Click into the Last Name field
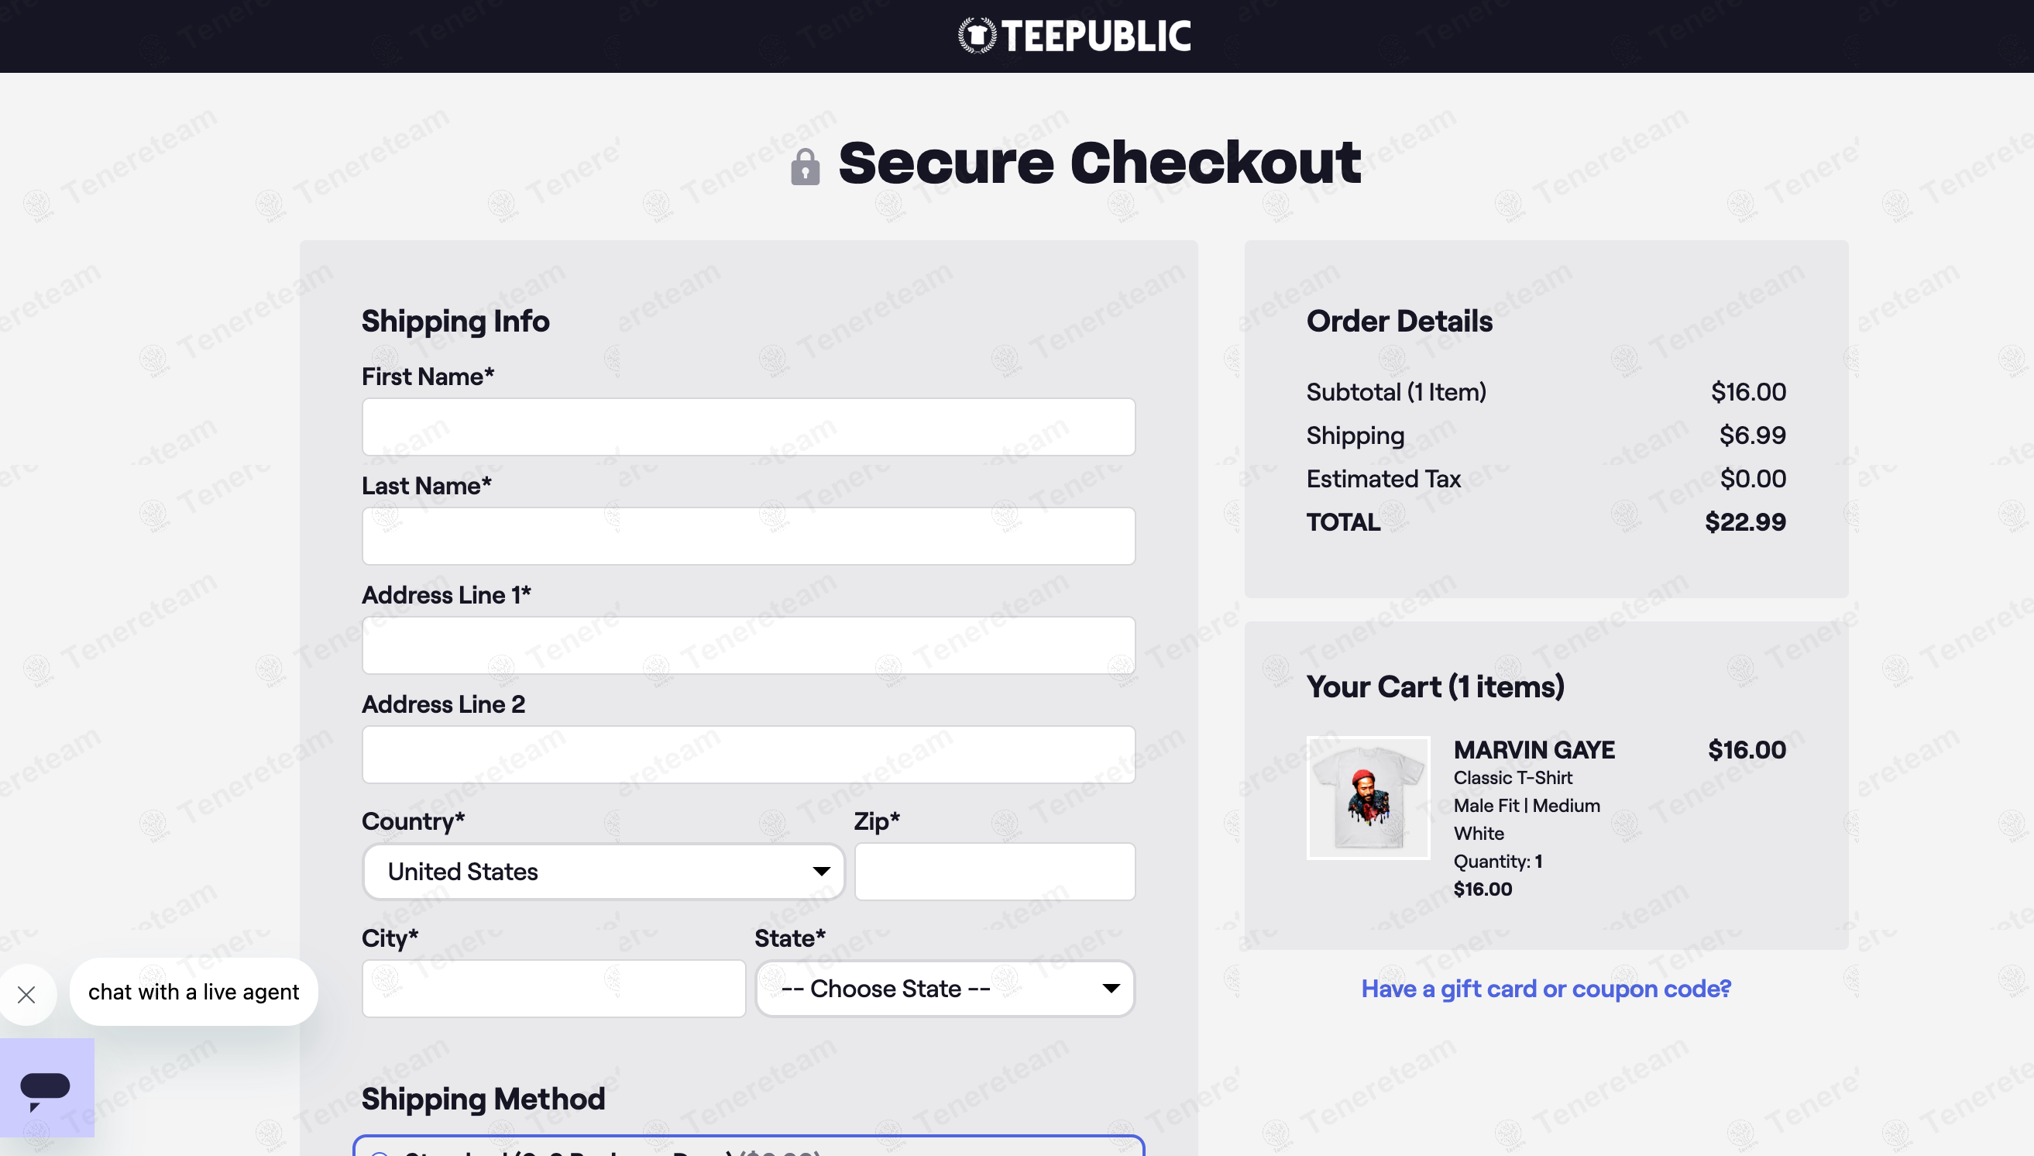The width and height of the screenshot is (2034, 1156). point(748,536)
